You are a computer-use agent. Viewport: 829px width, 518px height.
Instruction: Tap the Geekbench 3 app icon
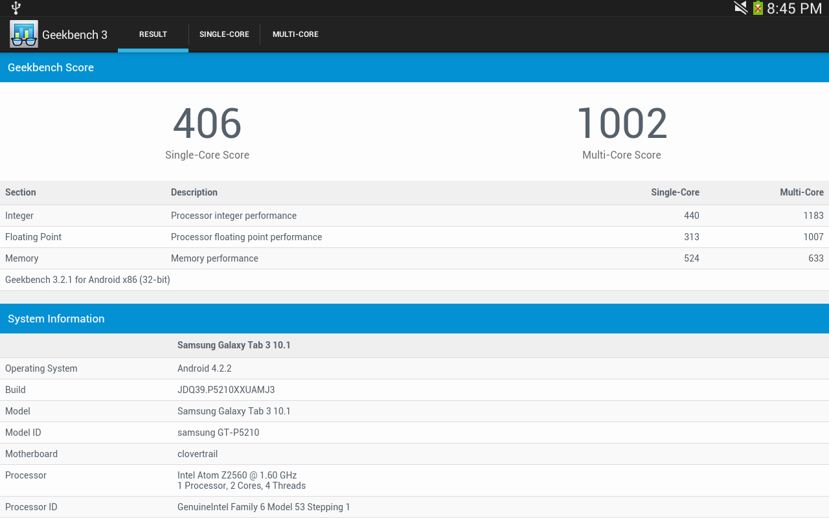click(x=24, y=34)
